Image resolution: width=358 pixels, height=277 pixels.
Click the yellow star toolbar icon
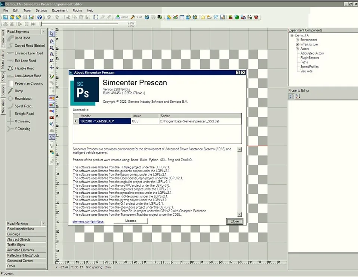click(203, 17)
